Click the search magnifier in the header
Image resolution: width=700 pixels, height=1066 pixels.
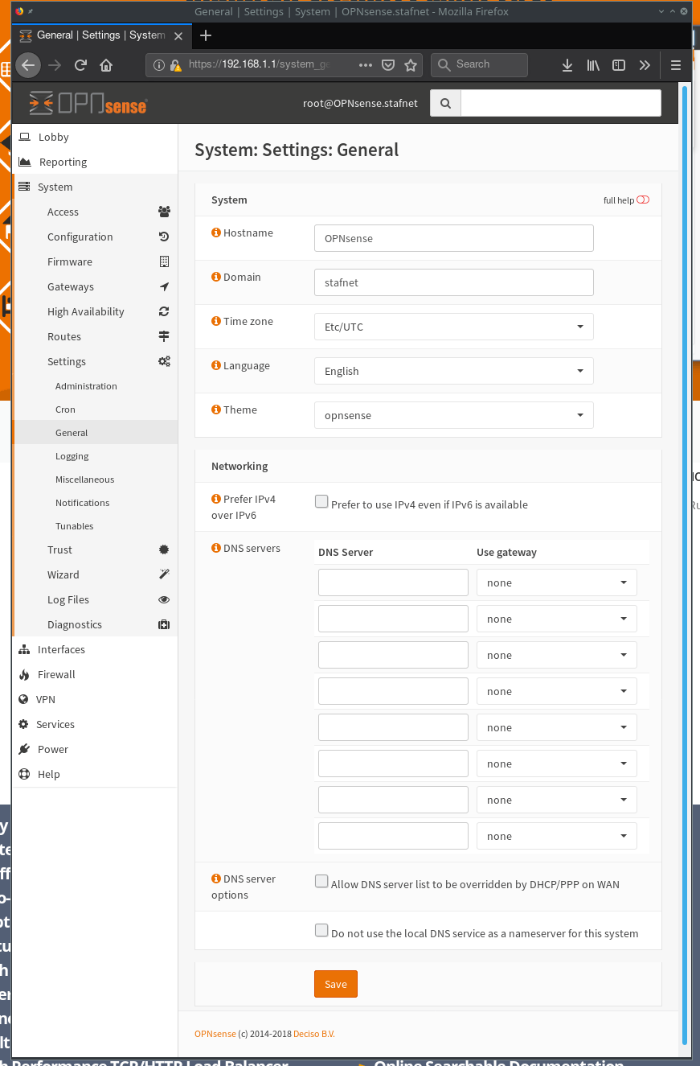pyautogui.click(x=445, y=103)
